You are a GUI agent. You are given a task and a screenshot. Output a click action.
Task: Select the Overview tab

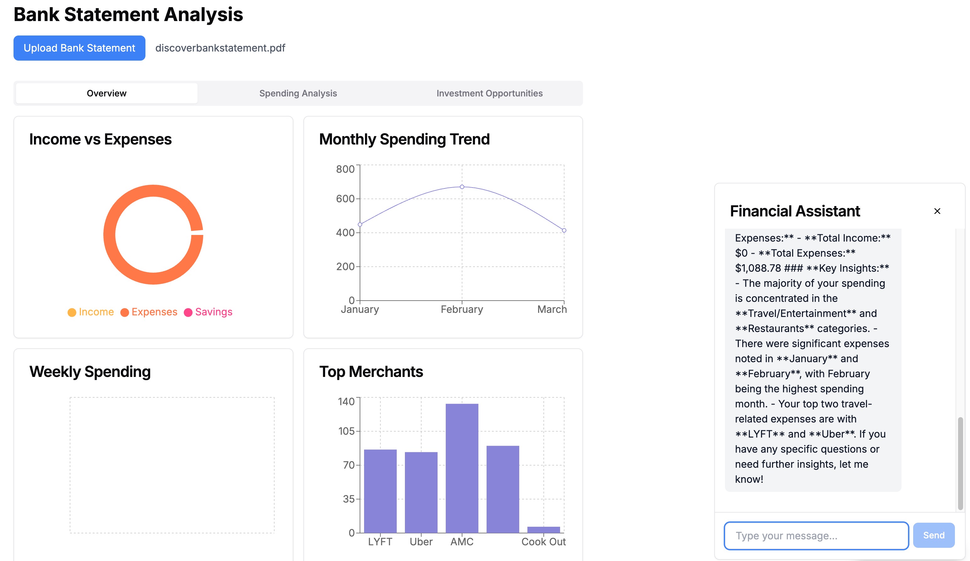(106, 93)
